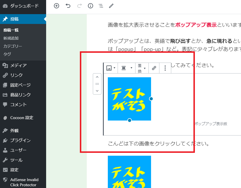
Task: Open the コメント menu
Action: pyautogui.click(x=23, y=105)
